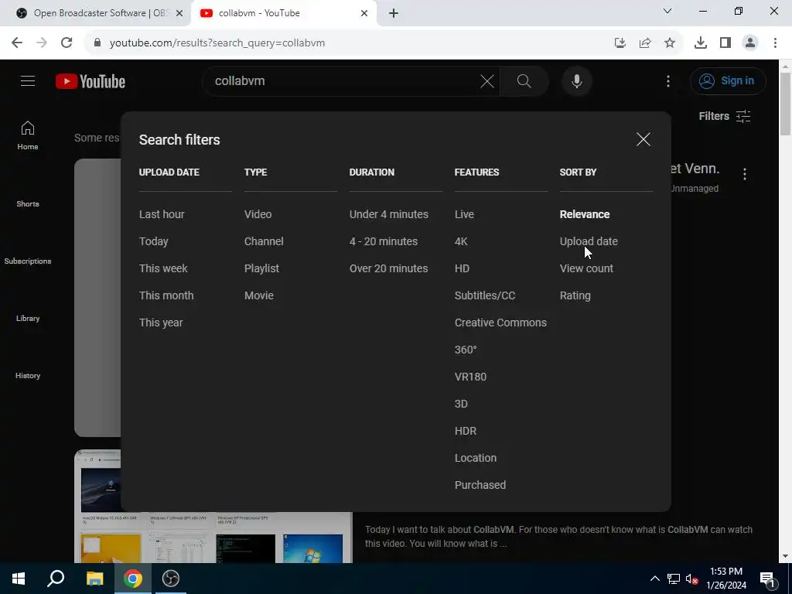The image size is (792, 594).
Task: Go back in Chrome
Action: coord(17,43)
